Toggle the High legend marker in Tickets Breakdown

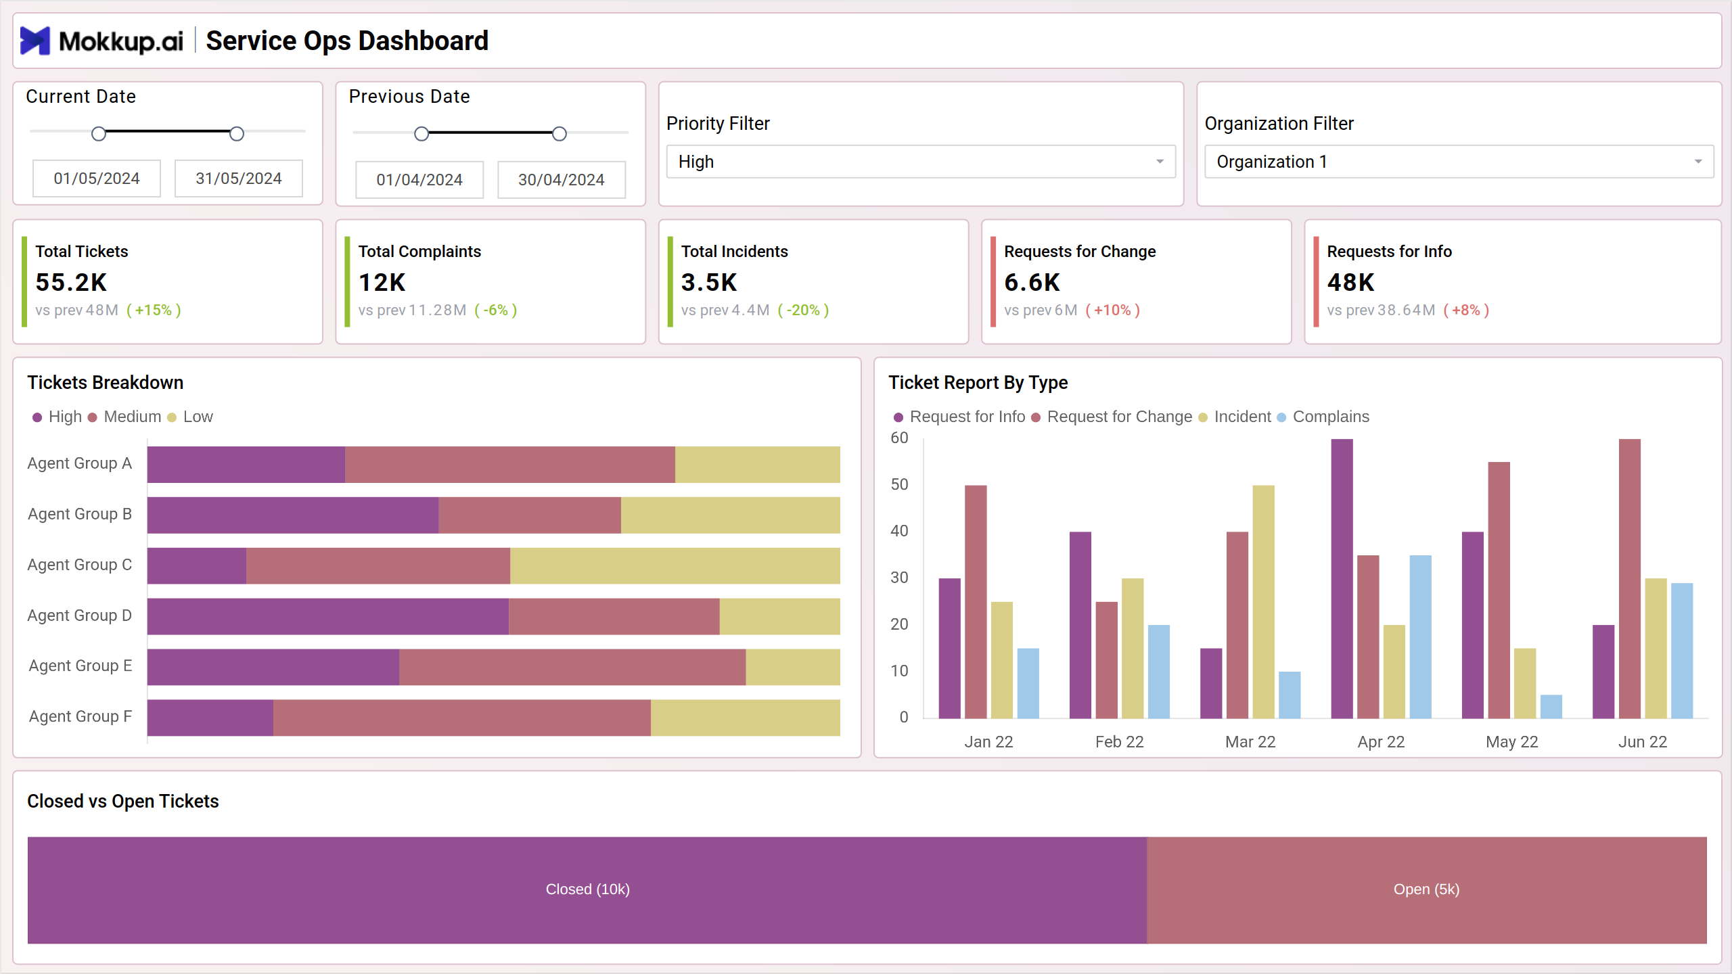click(x=37, y=417)
